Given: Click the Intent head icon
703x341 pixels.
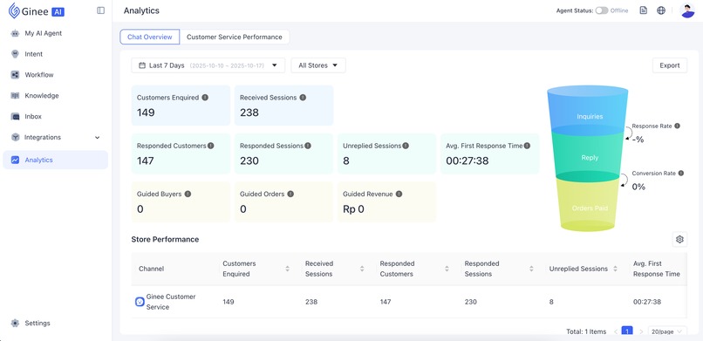Looking at the screenshot, I should click(x=15, y=54).
